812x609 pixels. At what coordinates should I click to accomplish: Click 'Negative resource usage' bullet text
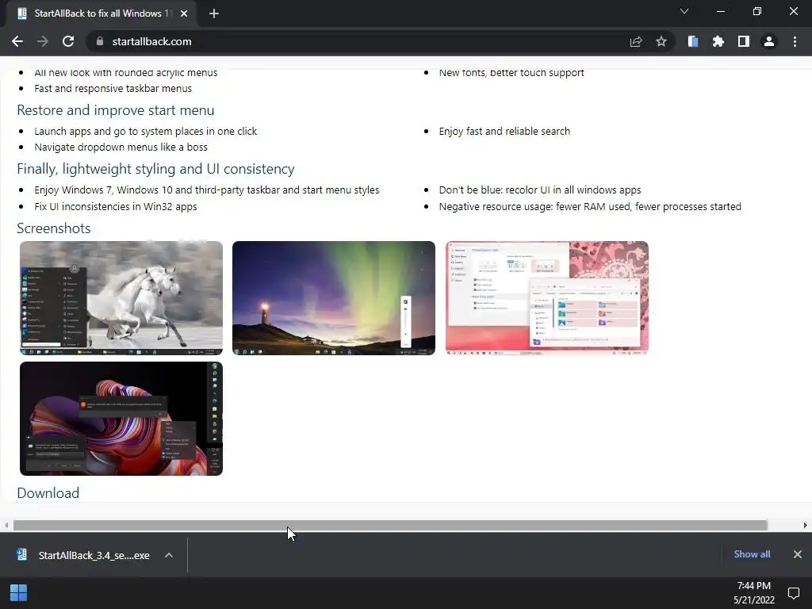click(x=590, y=207)
